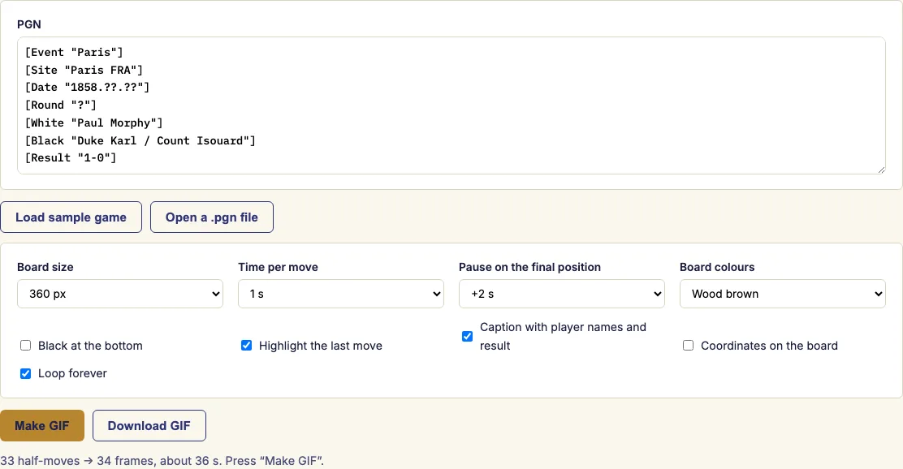Click the [Black "Duke Karl / Count Isouard"] line
903x469 pixels.
coord(140,140)
